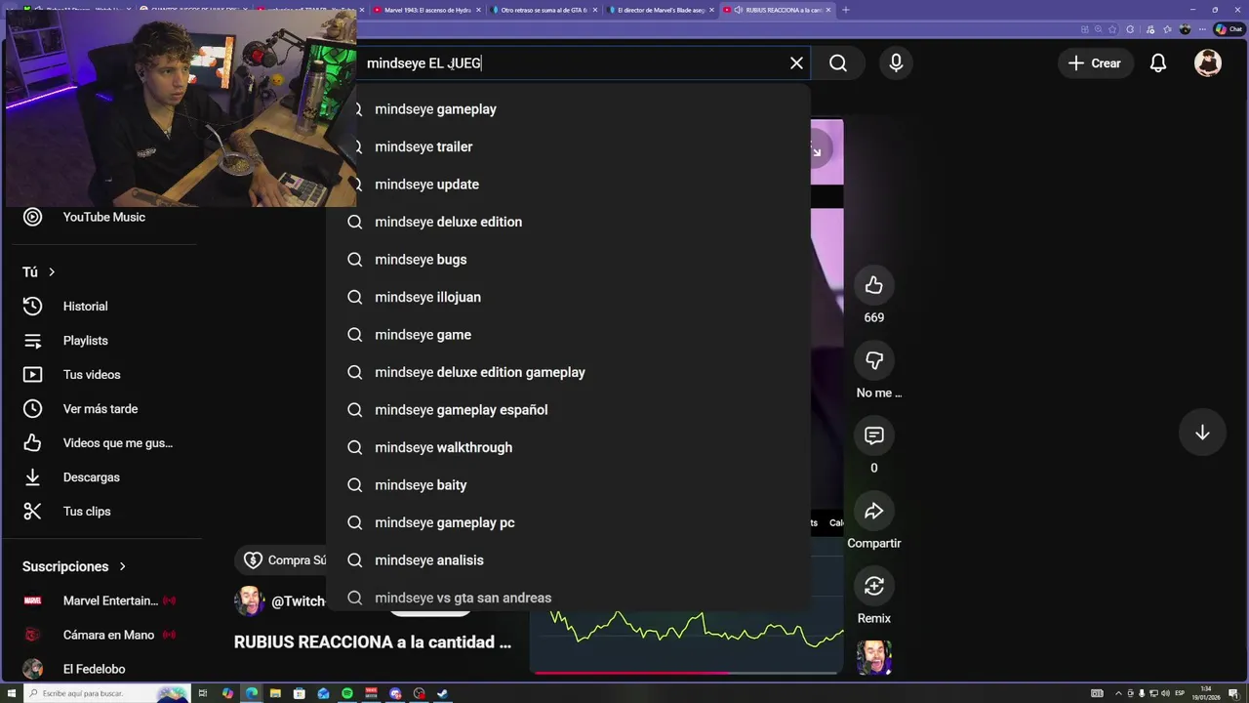Switch to 'Otro retraso se suma al de GTA 6' tab

click(x=544, y=10)
